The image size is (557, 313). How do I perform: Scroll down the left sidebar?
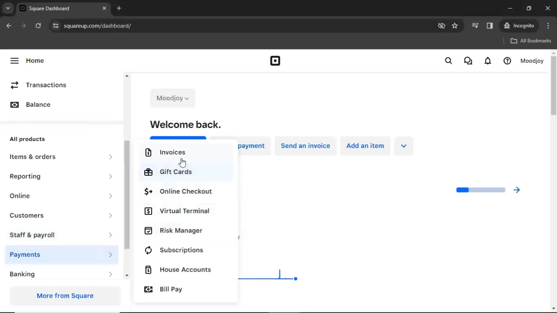[126, 275]
